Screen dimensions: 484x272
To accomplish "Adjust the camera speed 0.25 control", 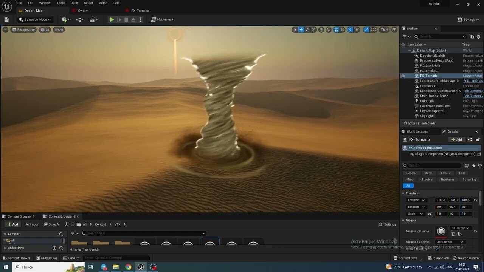I will (369, 29).
